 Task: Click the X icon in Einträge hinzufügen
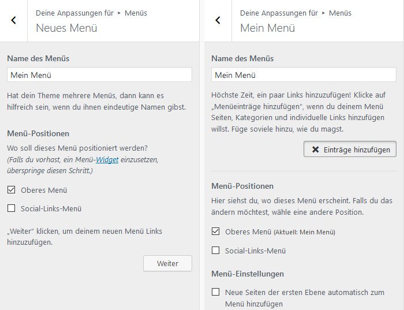click(315, 150)
